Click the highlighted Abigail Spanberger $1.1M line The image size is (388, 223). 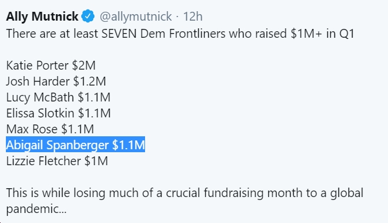pyautogui.click(x=75, y=145)
